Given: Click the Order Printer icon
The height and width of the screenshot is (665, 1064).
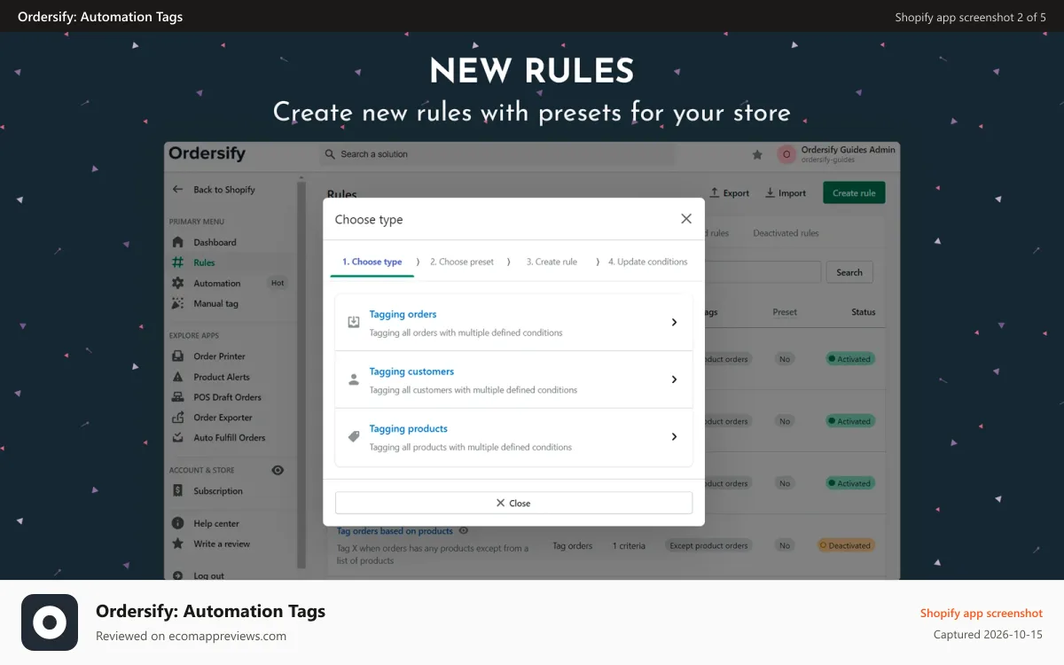Looking at the screenshot, I should (x=177, y=356).
